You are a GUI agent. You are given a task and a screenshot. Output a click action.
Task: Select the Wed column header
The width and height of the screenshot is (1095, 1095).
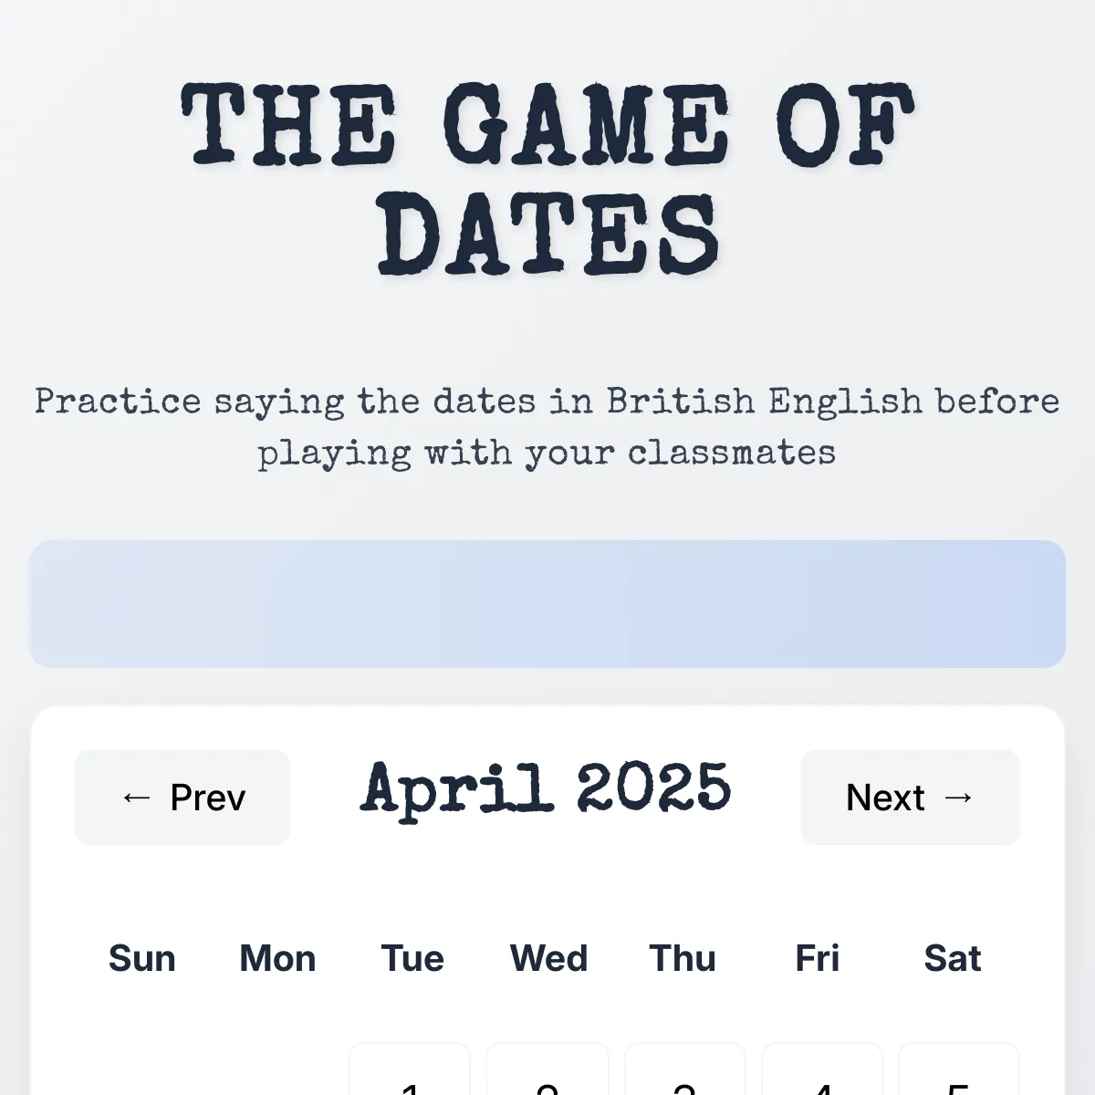tap(548, 958)
